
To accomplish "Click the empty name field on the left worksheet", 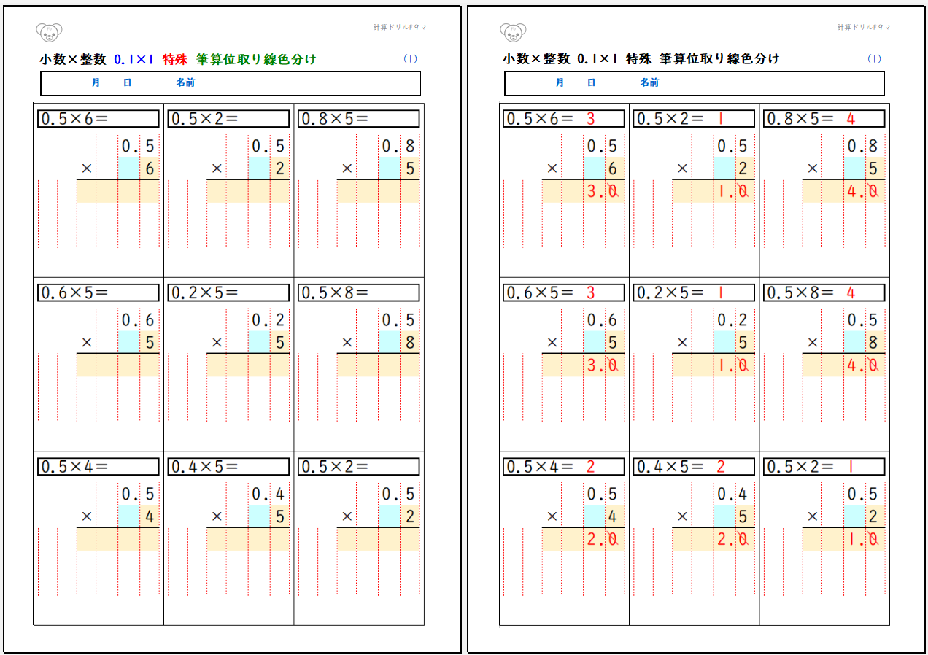I will pyautogui.click(x=314, y=83).
